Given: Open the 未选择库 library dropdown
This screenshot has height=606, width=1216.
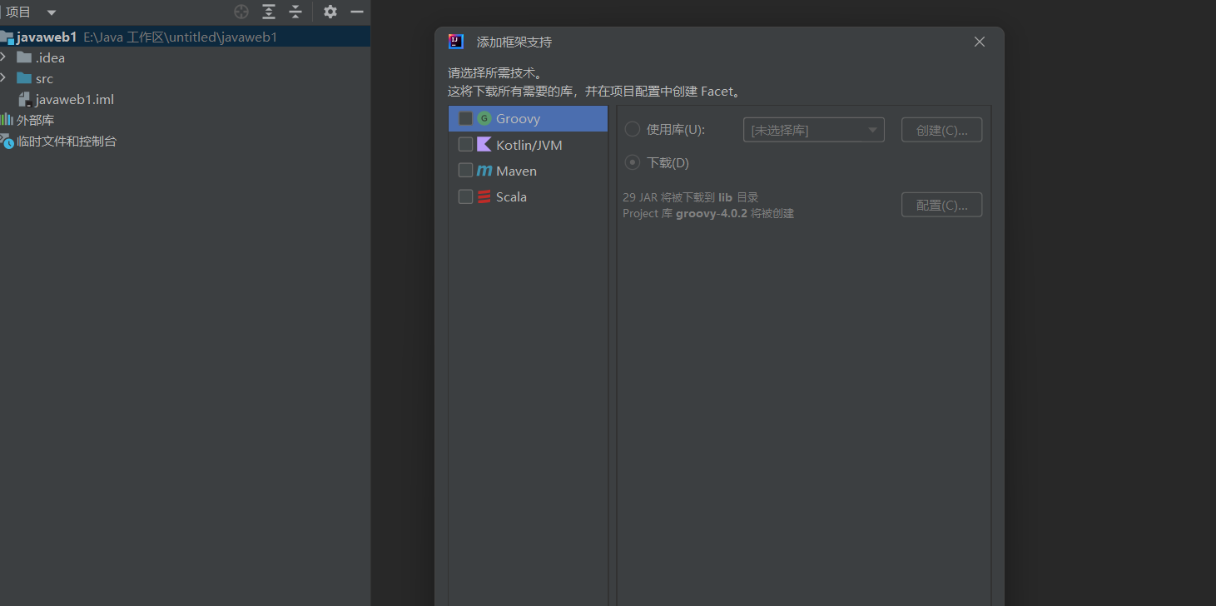Looking at the screenshot, I should click(x=813, y=130).
